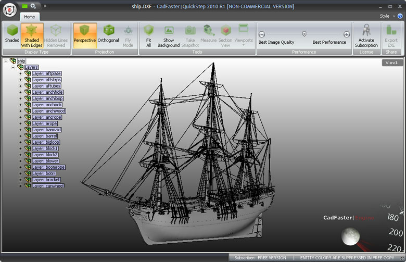Open Viewports dropdown
This screenshot has width=406, height=262.
point(244,35)
